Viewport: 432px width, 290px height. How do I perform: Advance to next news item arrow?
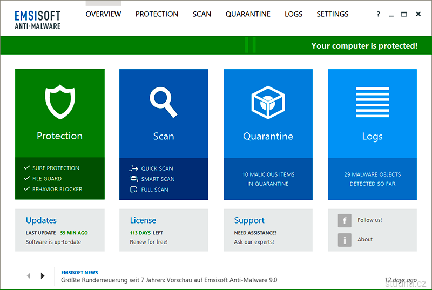[x=43, y=276]
